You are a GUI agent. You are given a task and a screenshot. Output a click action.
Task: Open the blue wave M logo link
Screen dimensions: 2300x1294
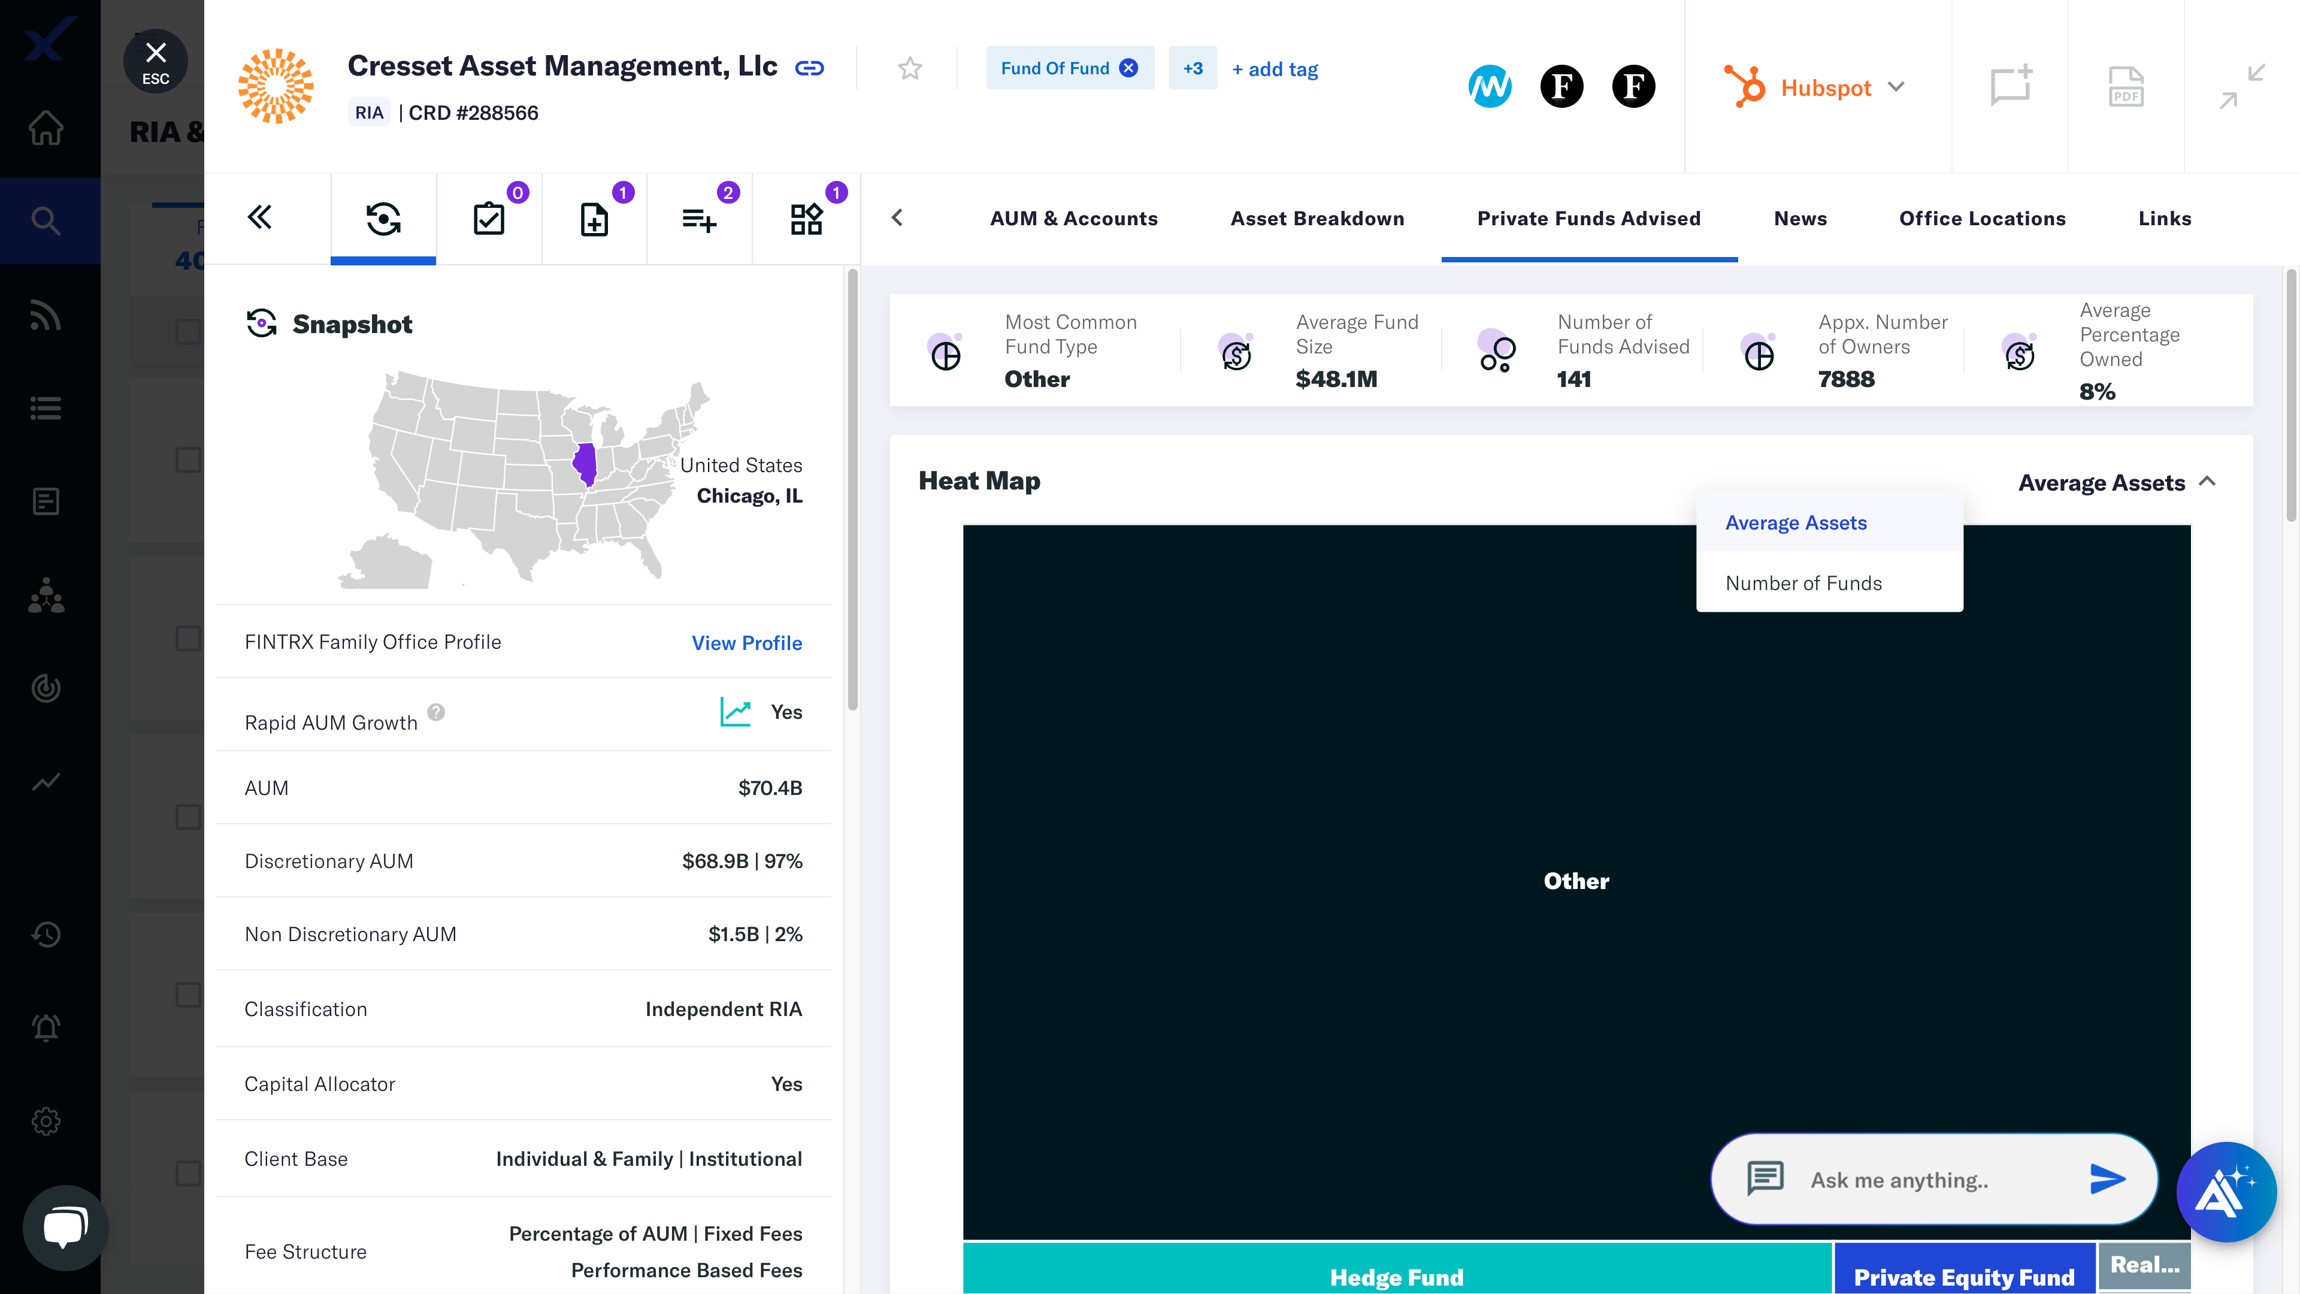(x=1489, y=87)
